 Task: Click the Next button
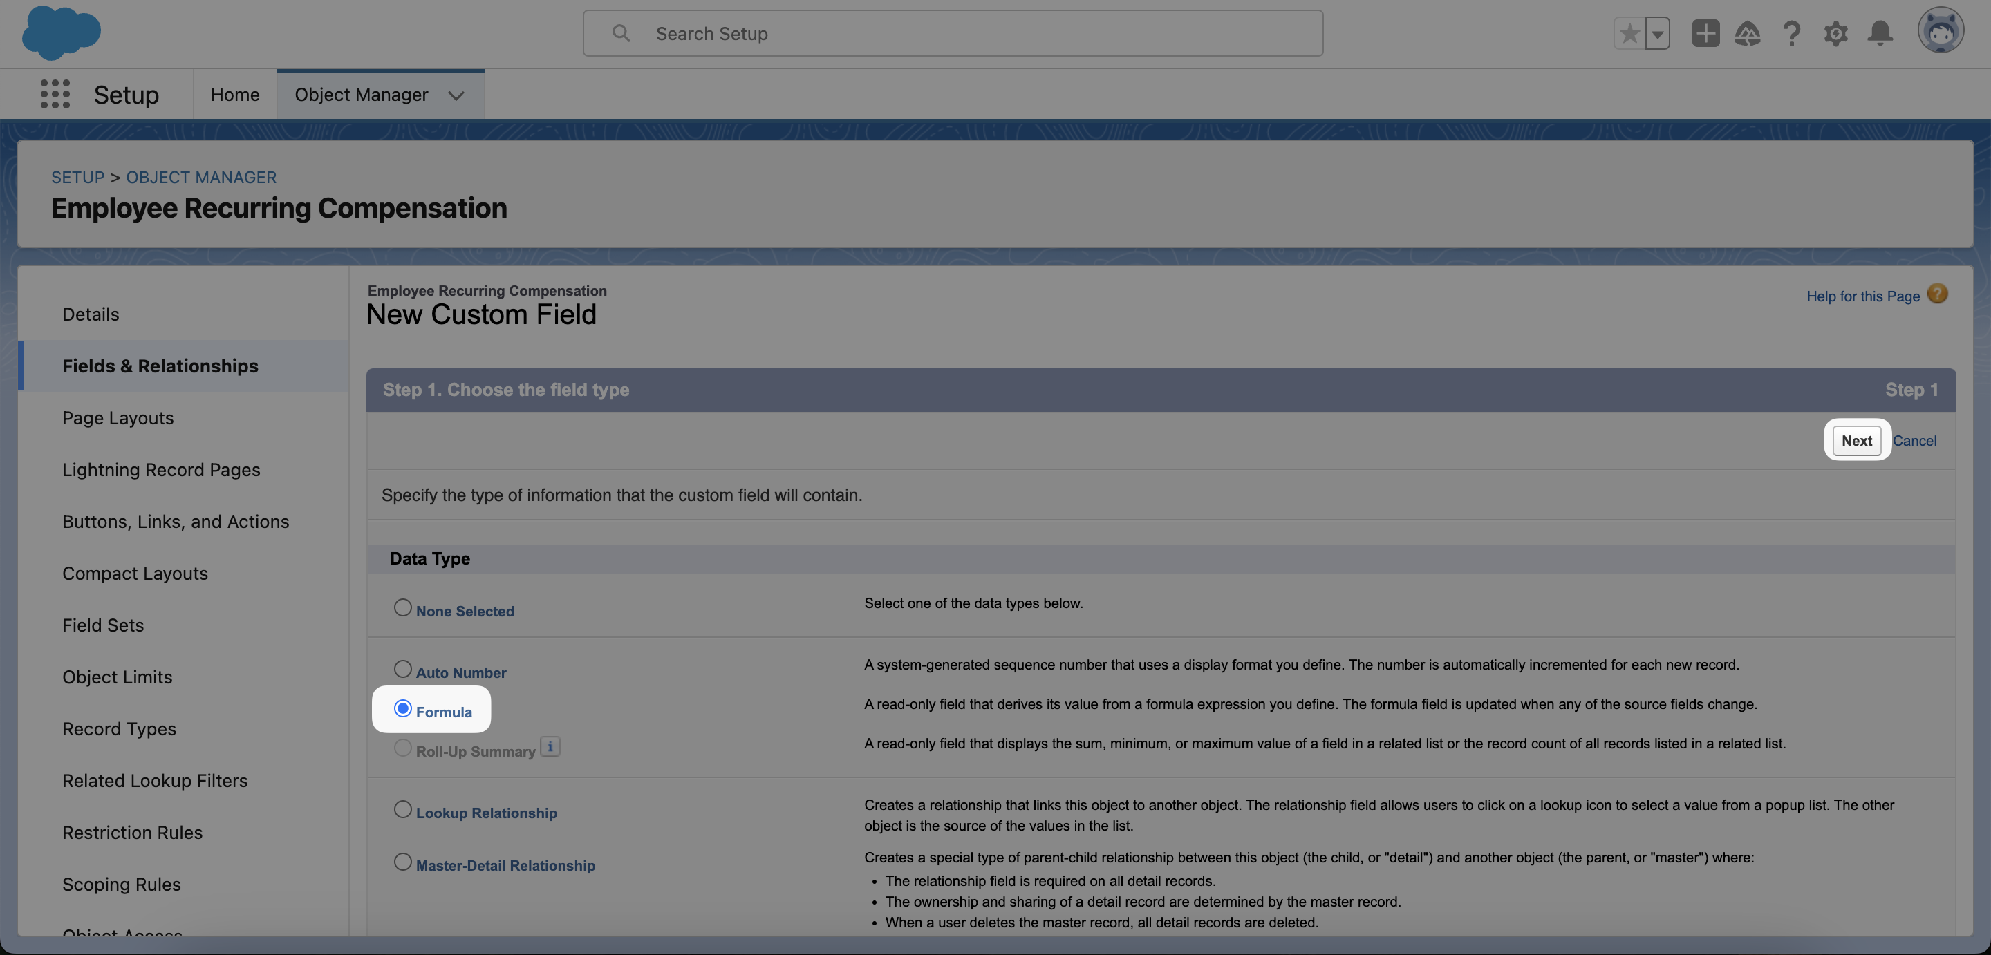point(1856,440)
